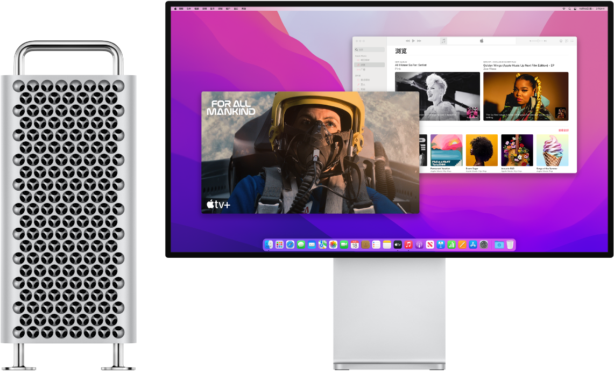Screen dimensions: 614x376
Task: Open Calendar showing 18 in the Dock
Action: tap(355, 245)
